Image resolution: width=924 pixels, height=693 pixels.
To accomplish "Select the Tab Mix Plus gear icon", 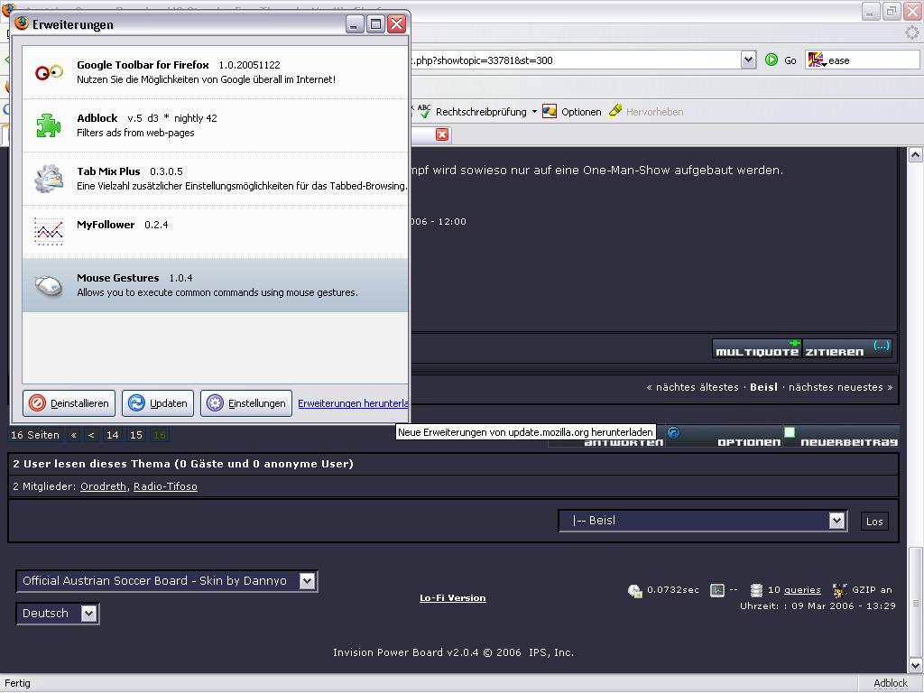I will pos(49,179).
